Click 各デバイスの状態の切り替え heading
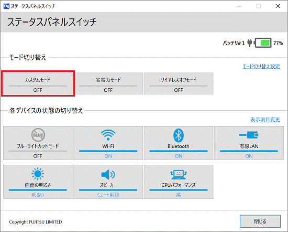This screenshot has width=288, height=232. tap(46, 111)
